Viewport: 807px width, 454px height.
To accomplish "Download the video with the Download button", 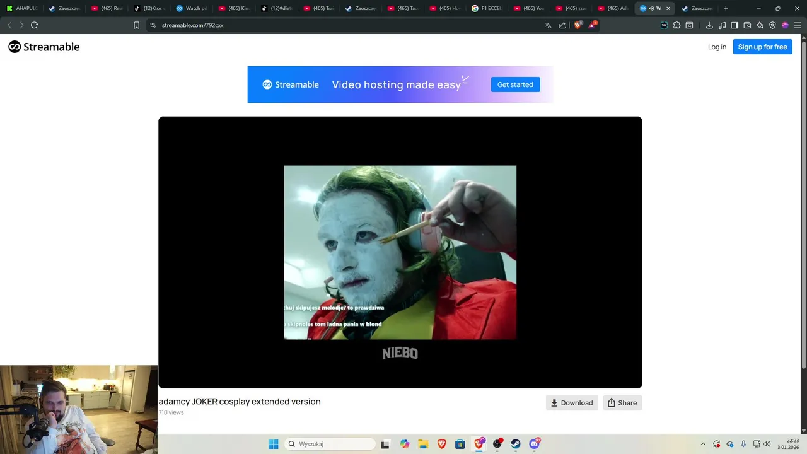I will [x=572, y=403].
